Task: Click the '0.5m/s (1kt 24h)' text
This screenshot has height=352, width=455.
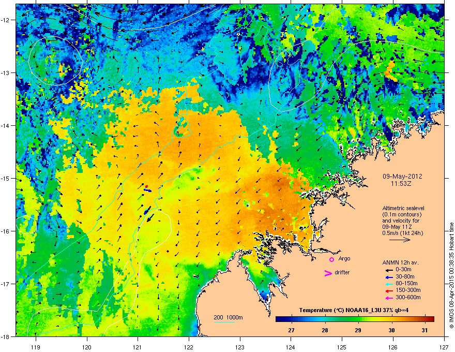Action: point(402,233)
